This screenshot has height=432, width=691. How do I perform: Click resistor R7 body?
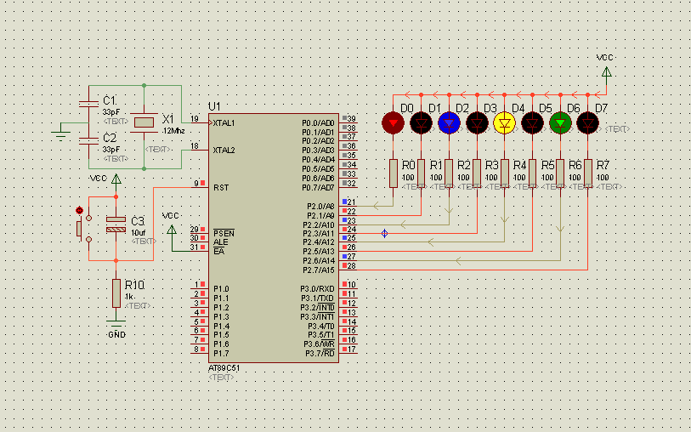coord(588,173)
